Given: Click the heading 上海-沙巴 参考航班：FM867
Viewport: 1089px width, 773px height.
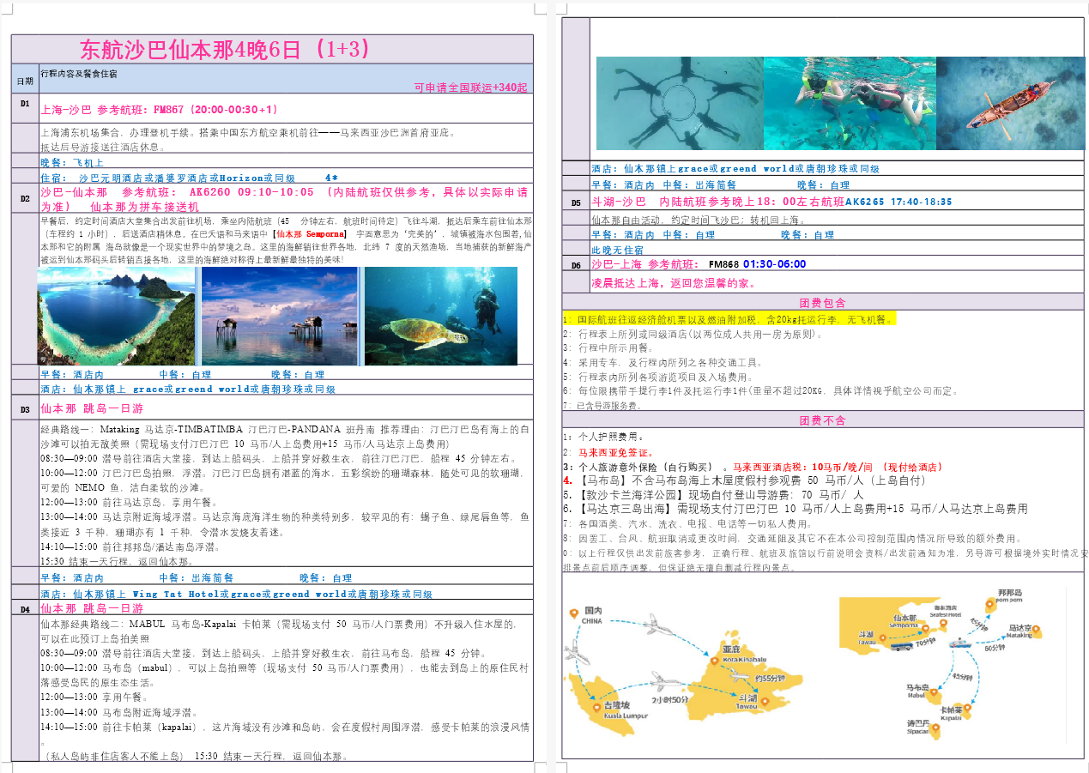Looking at the screenshot, I should pyautogui.click(x=160, y=109).
